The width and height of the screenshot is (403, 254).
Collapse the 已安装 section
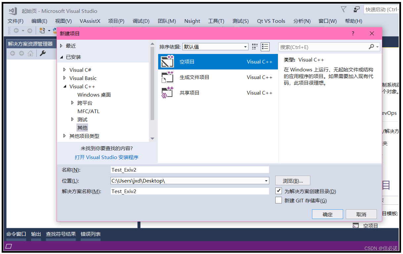[x=61, y=57]
